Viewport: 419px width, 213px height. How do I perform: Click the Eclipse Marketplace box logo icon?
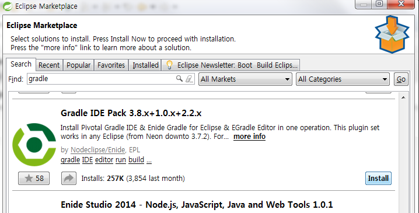click(x=392, y=34)
